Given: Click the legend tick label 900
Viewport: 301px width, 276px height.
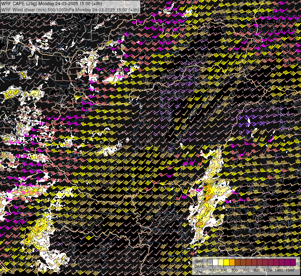Looking at the screenshot, I should click(x=257, y=270).
